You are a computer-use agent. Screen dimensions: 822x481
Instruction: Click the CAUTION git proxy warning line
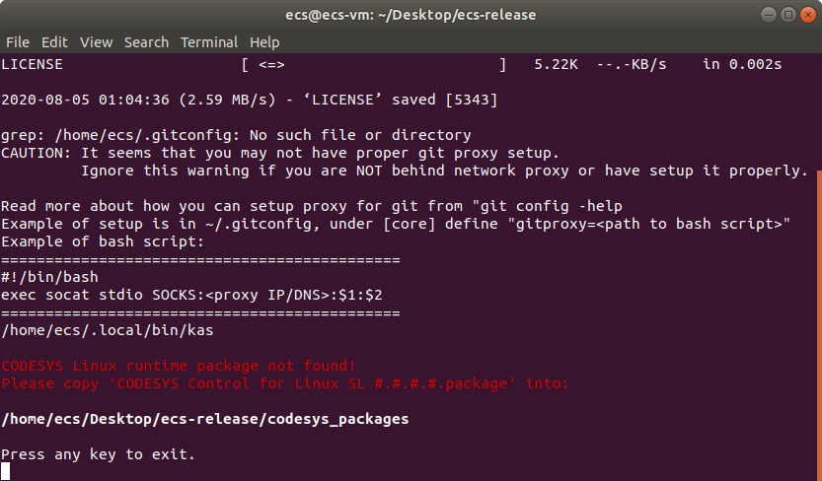click(x=280, y=153)
